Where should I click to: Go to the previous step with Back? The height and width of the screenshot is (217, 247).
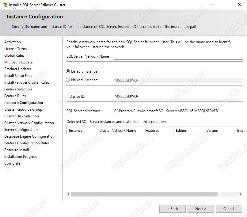173,209
